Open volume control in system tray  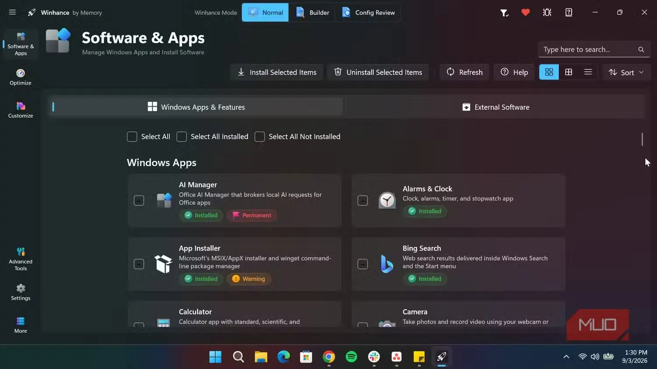click(x=595, y=357)
